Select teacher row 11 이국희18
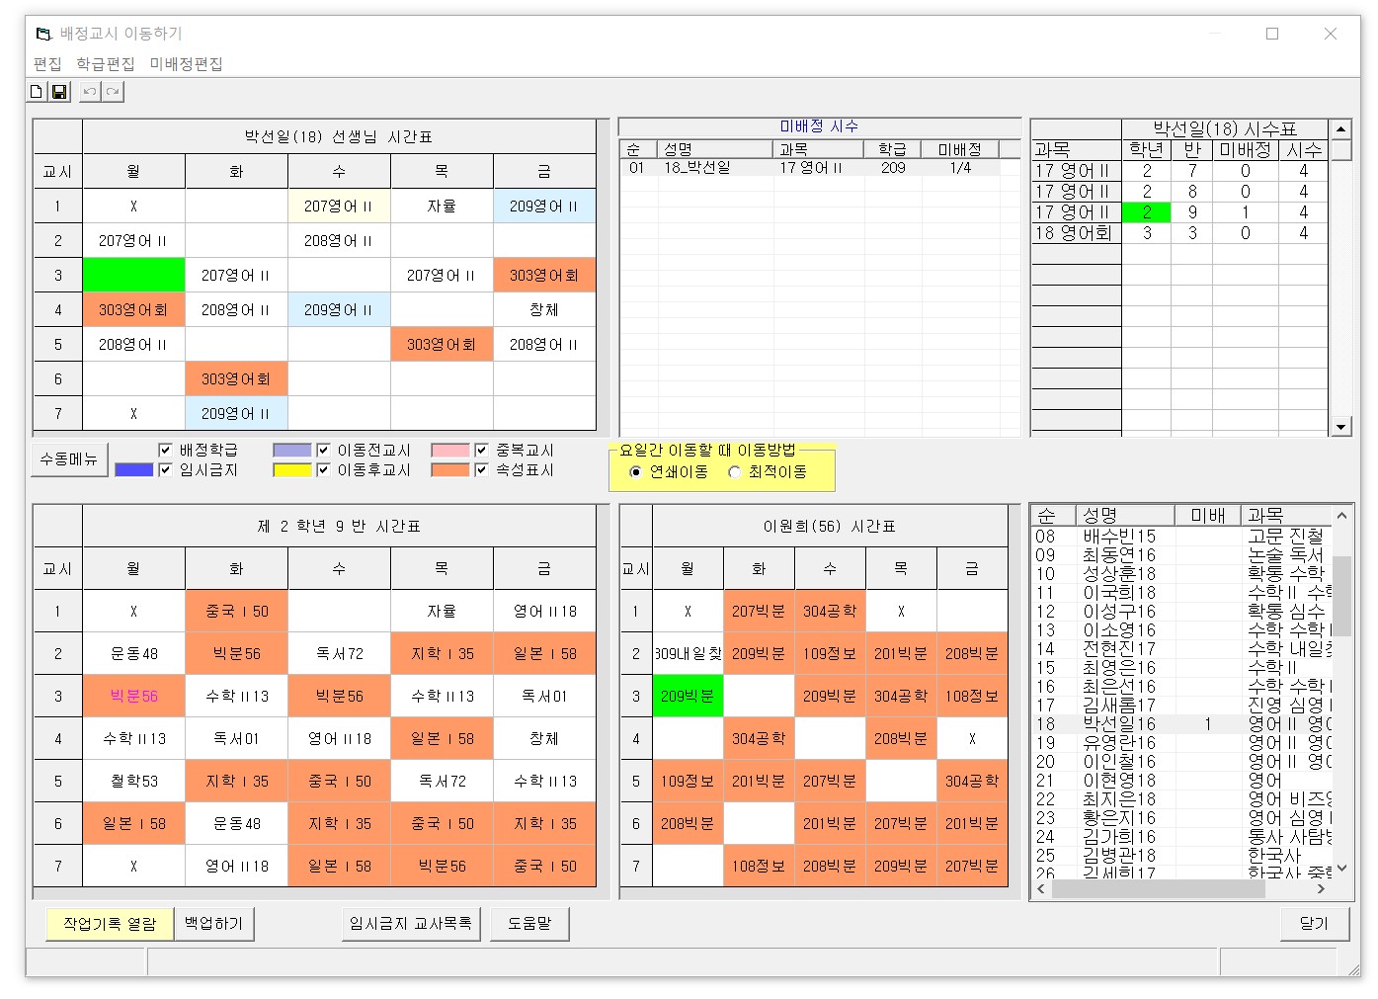The image size is (1378, 999). [1181, 592]
